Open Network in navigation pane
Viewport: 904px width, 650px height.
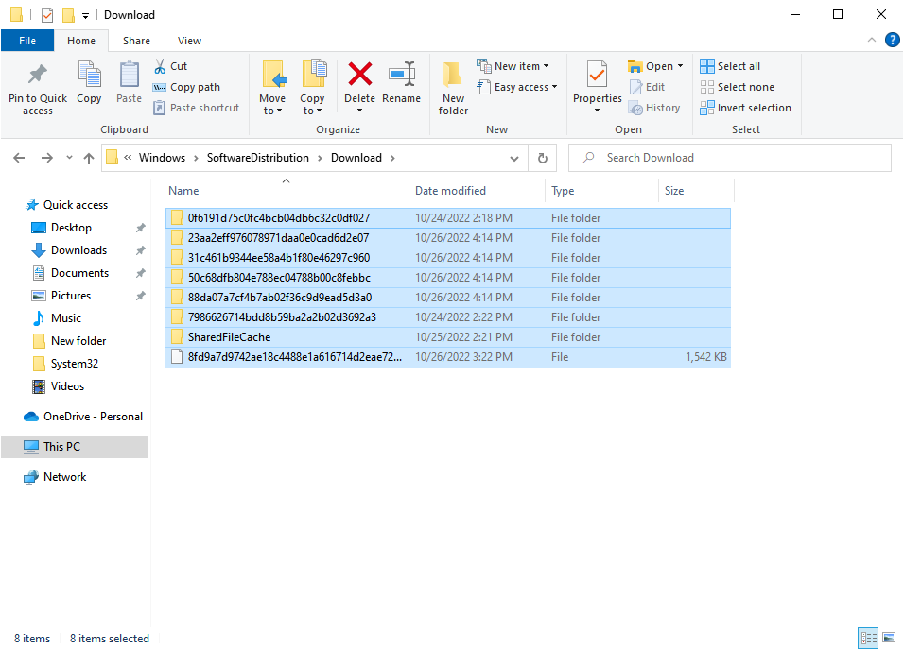point(64,477)
